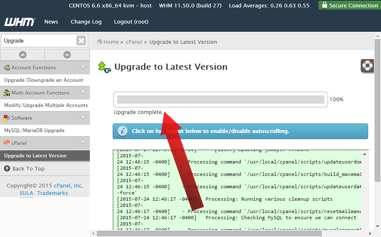Open the help lifesaver icon
Image resolution: width=381 pixels, height=237 pixels.
[x=367, y=65]
